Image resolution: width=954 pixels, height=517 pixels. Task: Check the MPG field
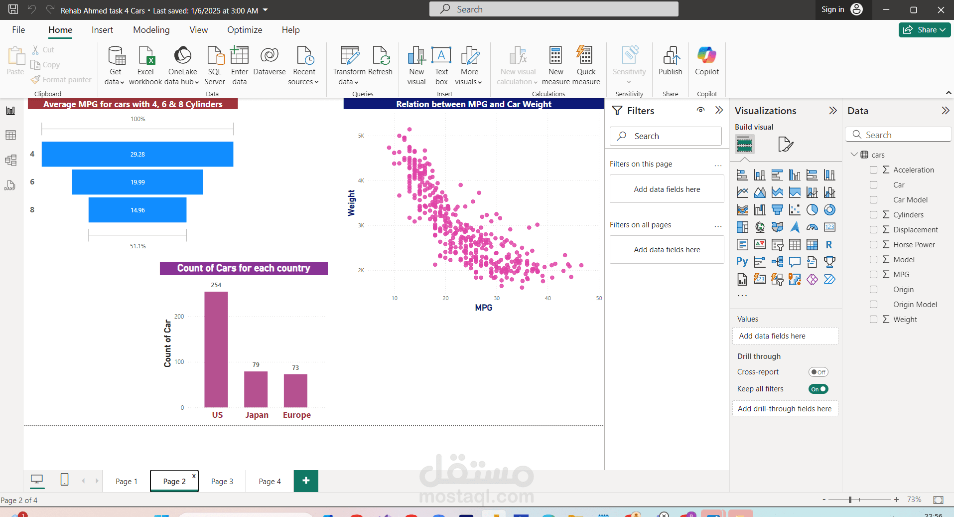pyautogui.click(x=873, y=275)
